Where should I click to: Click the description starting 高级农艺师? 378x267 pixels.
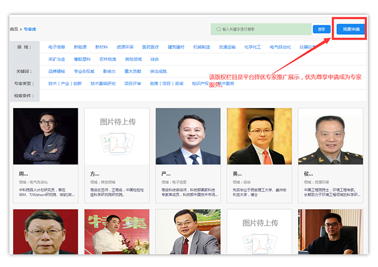tap(117, 193)
